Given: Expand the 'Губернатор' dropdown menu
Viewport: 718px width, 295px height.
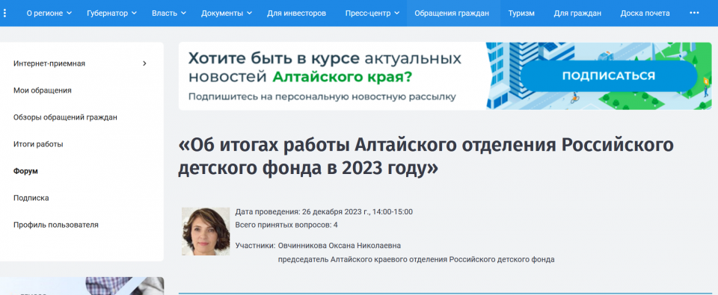Looking at the screenshot, I should coord(111,13).
